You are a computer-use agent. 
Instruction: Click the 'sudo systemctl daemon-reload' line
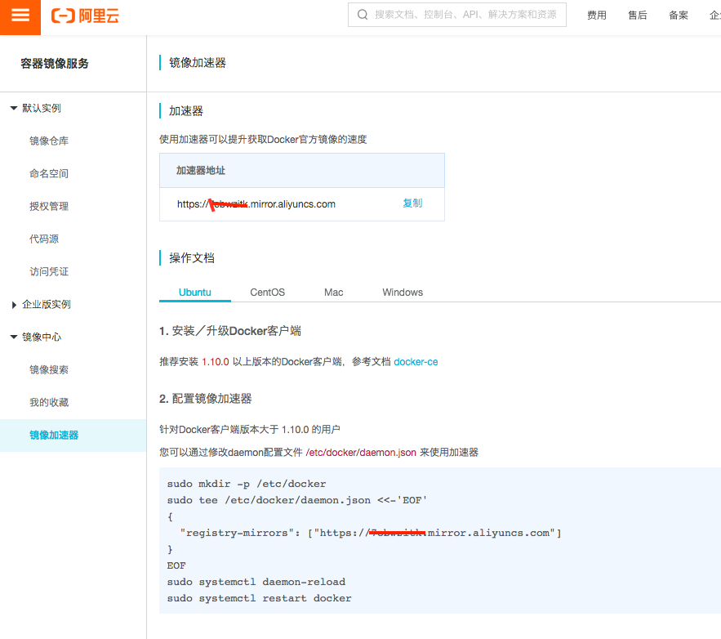[x=256, y=582]
